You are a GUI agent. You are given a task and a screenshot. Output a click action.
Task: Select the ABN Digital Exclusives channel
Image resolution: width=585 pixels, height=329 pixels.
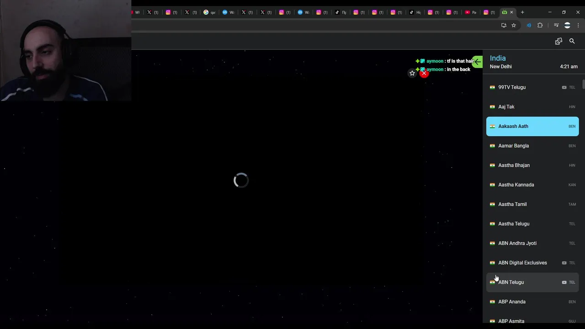[532, 263]
